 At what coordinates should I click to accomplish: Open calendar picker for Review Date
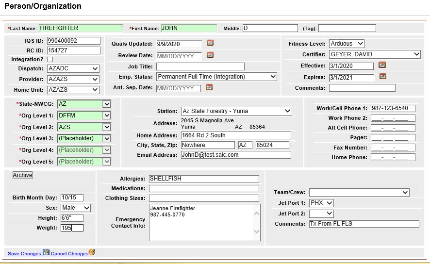click(210, 55)
